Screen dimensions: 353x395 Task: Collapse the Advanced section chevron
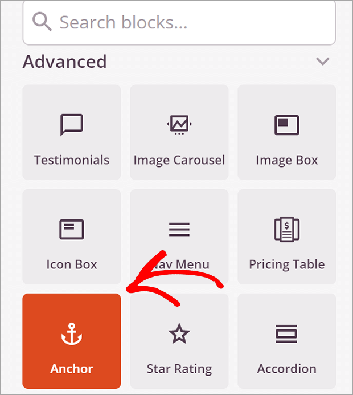tap(323, 61)
